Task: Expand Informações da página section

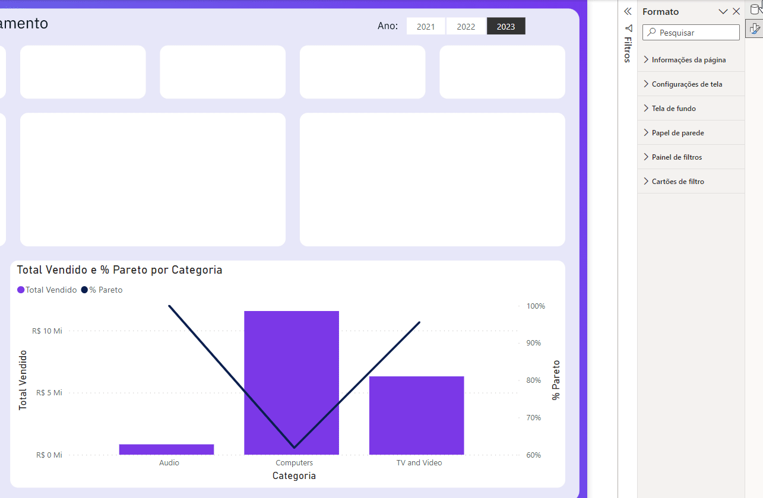Action: pos(691,60)
